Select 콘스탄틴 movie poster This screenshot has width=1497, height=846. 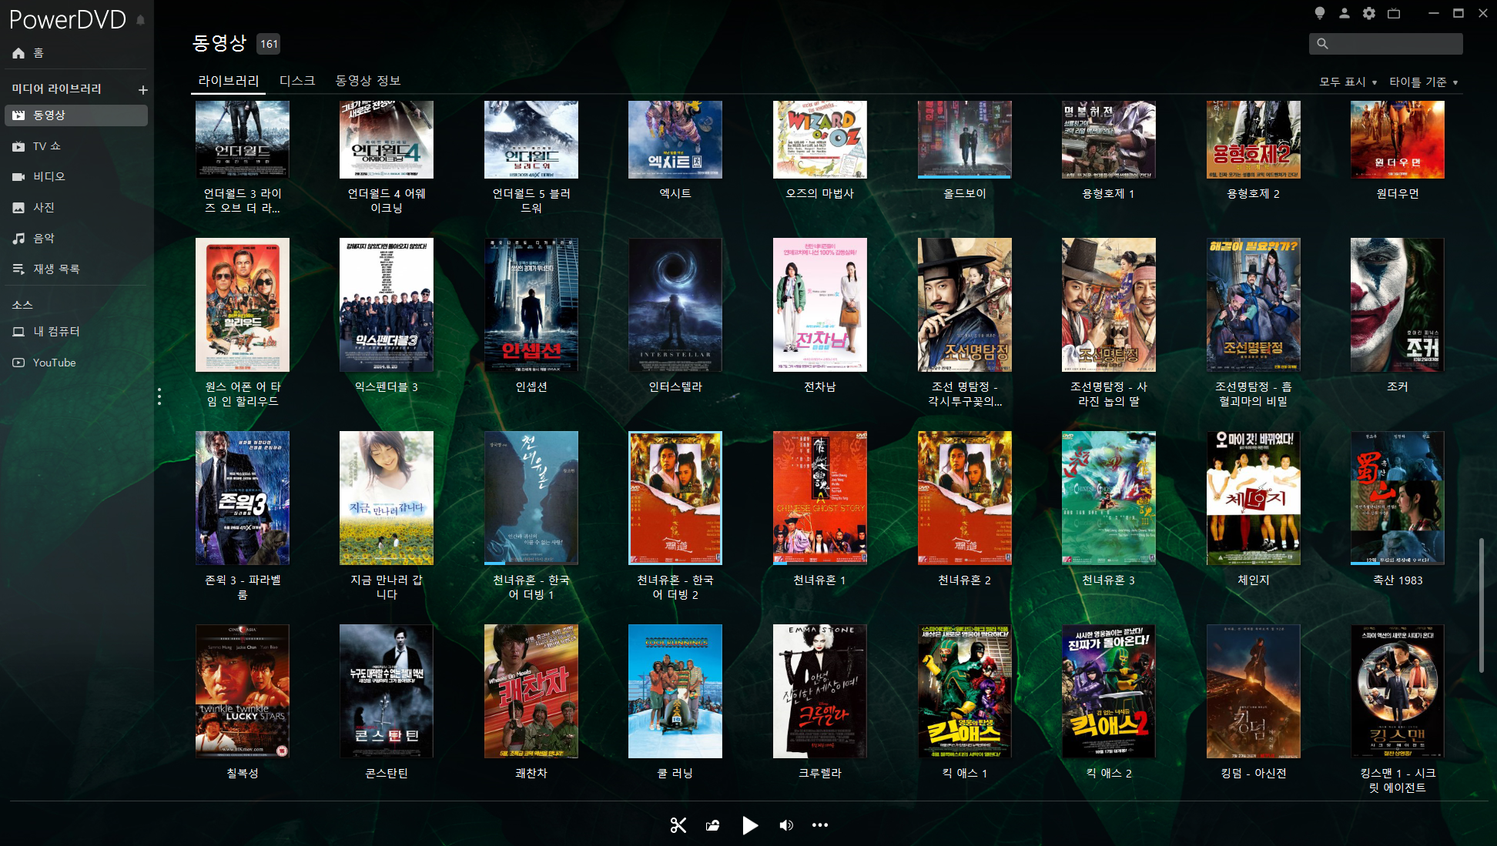[387, 691]
